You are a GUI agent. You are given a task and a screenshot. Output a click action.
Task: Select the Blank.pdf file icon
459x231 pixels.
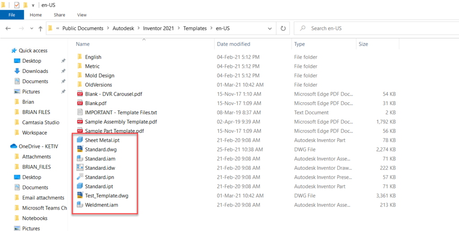(x=80, y=103)
